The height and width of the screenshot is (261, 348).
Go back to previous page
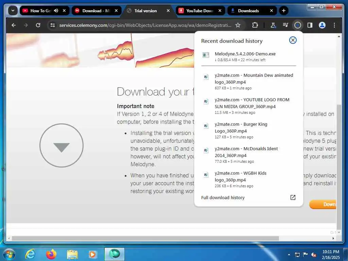(14, 25)
